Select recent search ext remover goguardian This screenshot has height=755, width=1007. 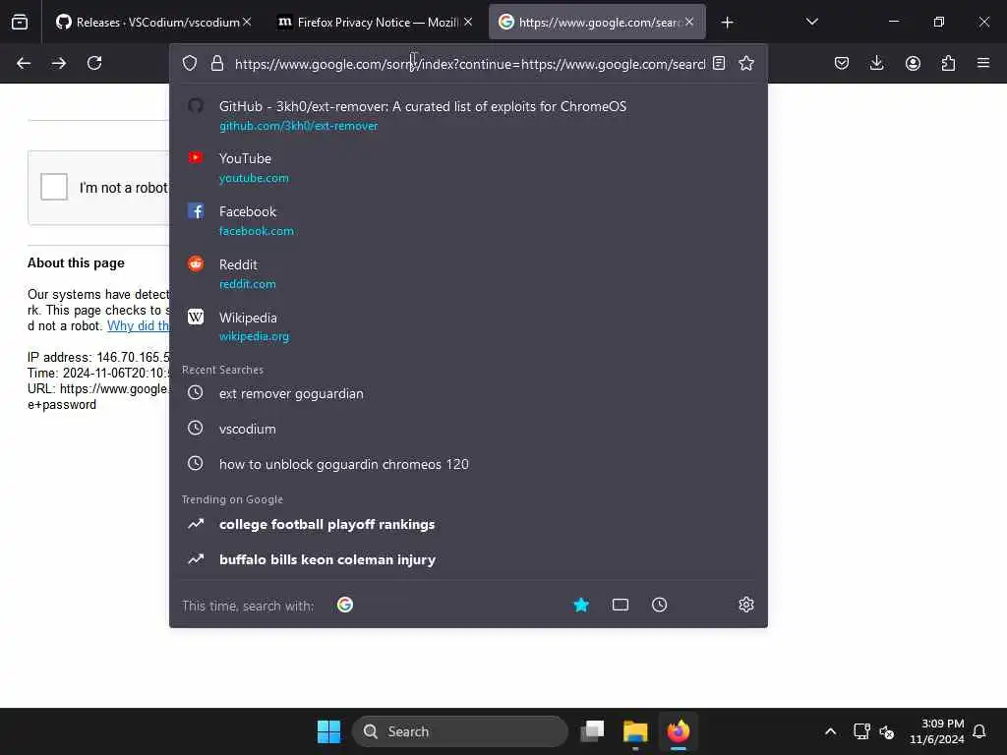coord(468,393)
